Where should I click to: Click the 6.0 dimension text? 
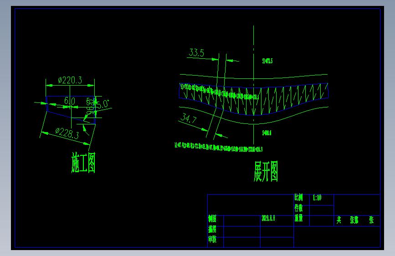pyautogui.click(x=70, y=101)
